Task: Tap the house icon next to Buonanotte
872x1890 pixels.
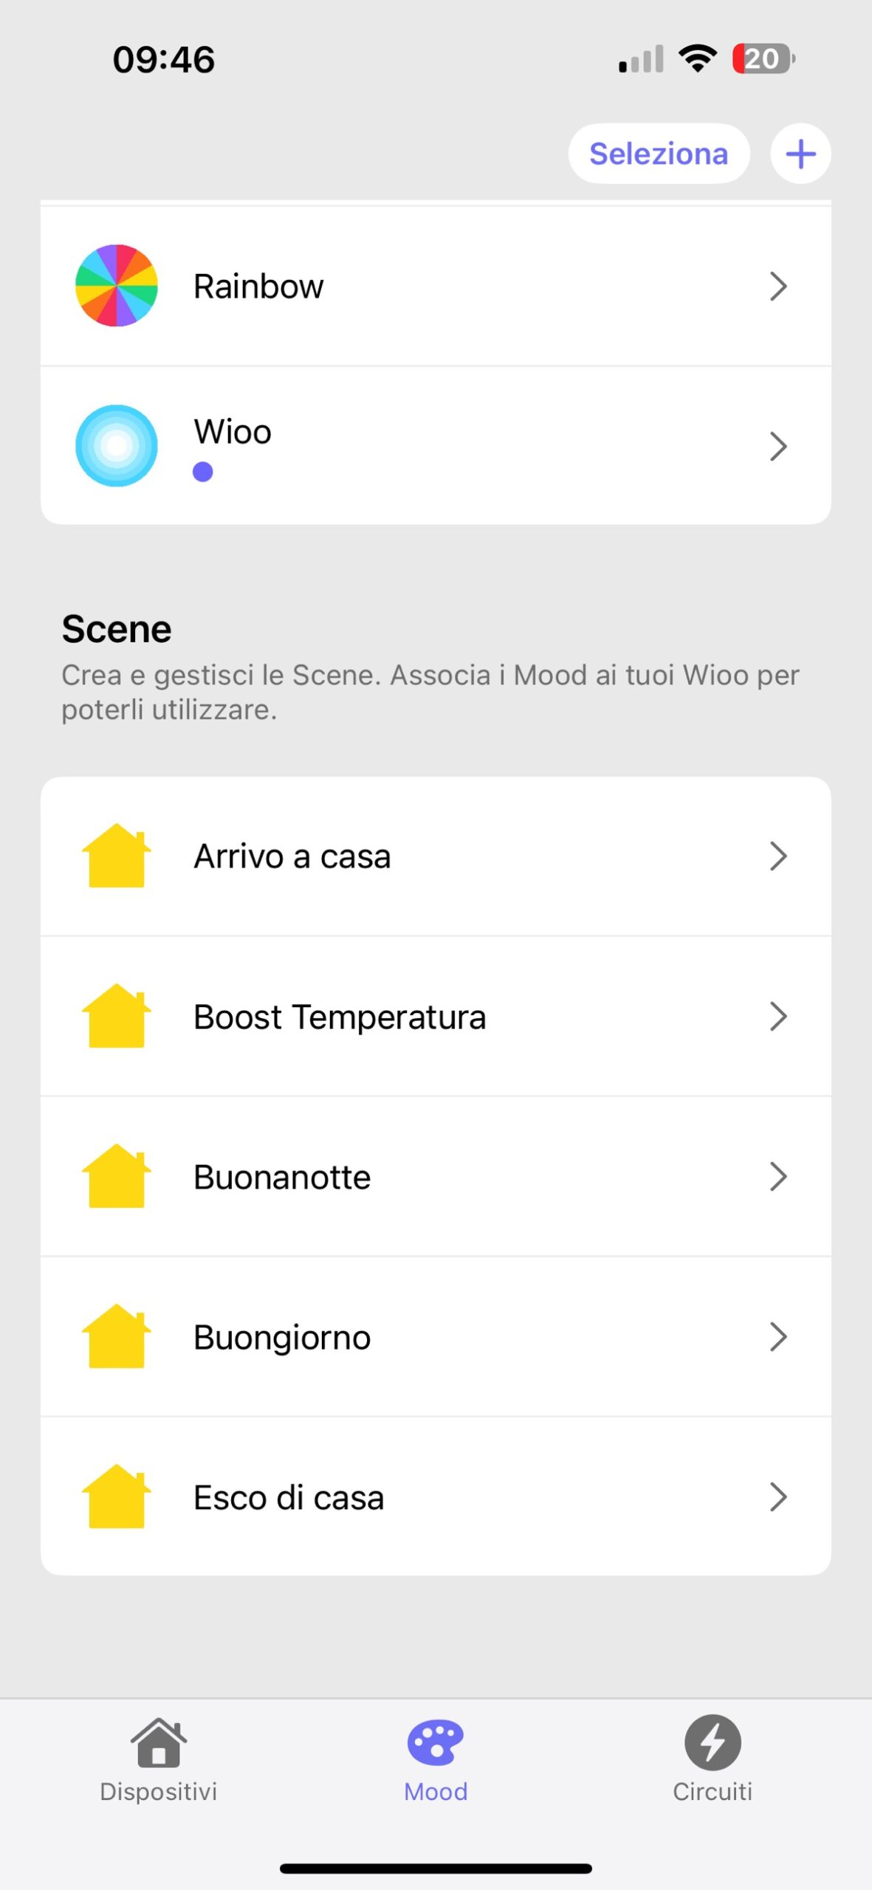Action: pyautogui.click(x=117, y=1176)
